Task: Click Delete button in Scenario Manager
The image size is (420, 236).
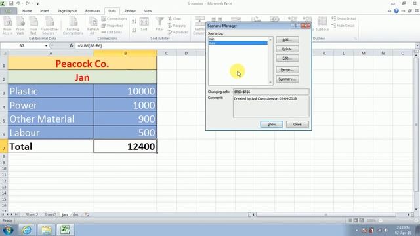Action: [287, 49]
